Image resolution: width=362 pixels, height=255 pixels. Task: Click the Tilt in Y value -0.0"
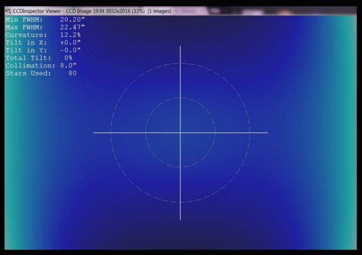click(x=70, y=50)
